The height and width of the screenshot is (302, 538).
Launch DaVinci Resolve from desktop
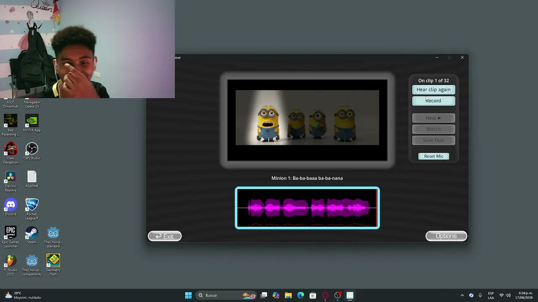(x=11, y=181)
